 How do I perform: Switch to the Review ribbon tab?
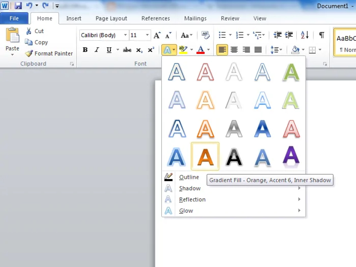tap(230, 18)
